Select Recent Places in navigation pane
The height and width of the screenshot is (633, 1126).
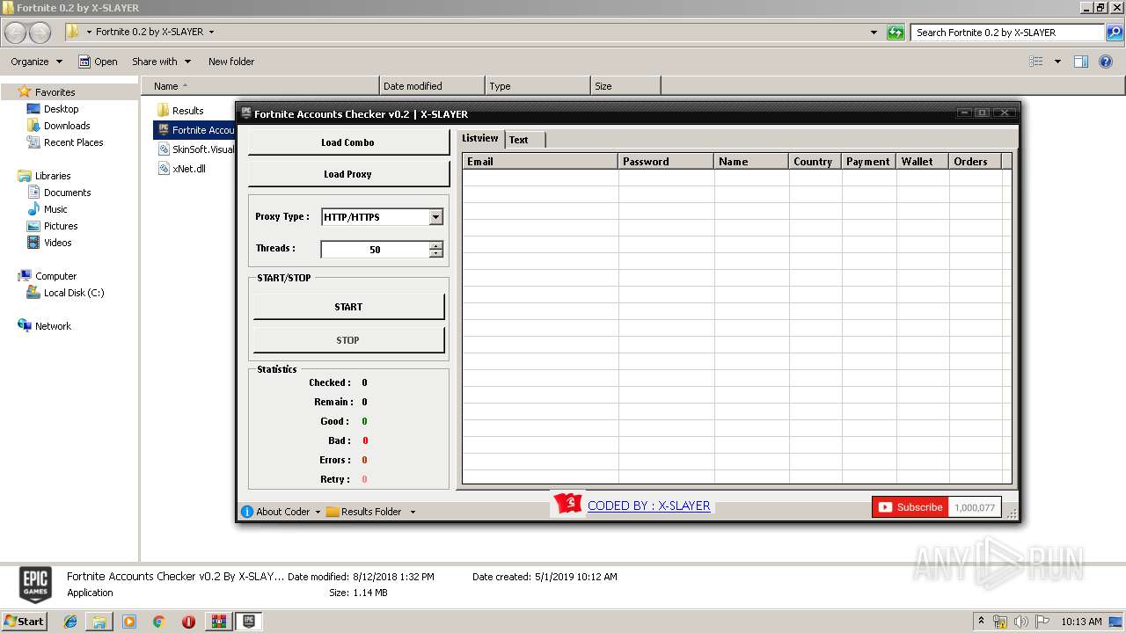click(x=74, y=142)
